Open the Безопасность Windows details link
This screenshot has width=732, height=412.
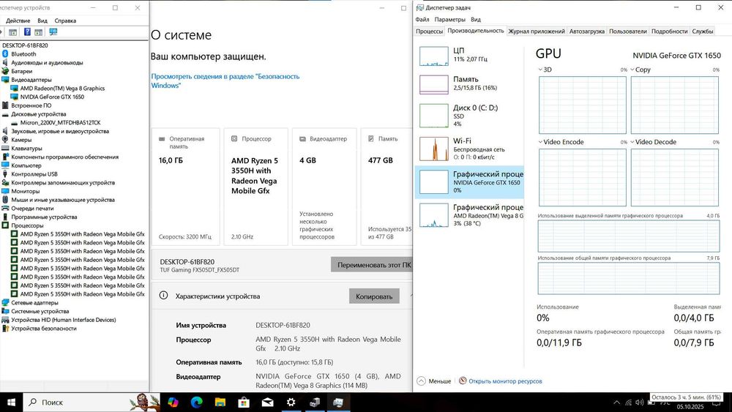coord(225,80)
